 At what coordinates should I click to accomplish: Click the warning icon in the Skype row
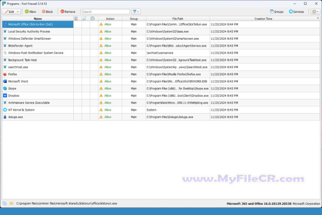click(x=101, y=89)
